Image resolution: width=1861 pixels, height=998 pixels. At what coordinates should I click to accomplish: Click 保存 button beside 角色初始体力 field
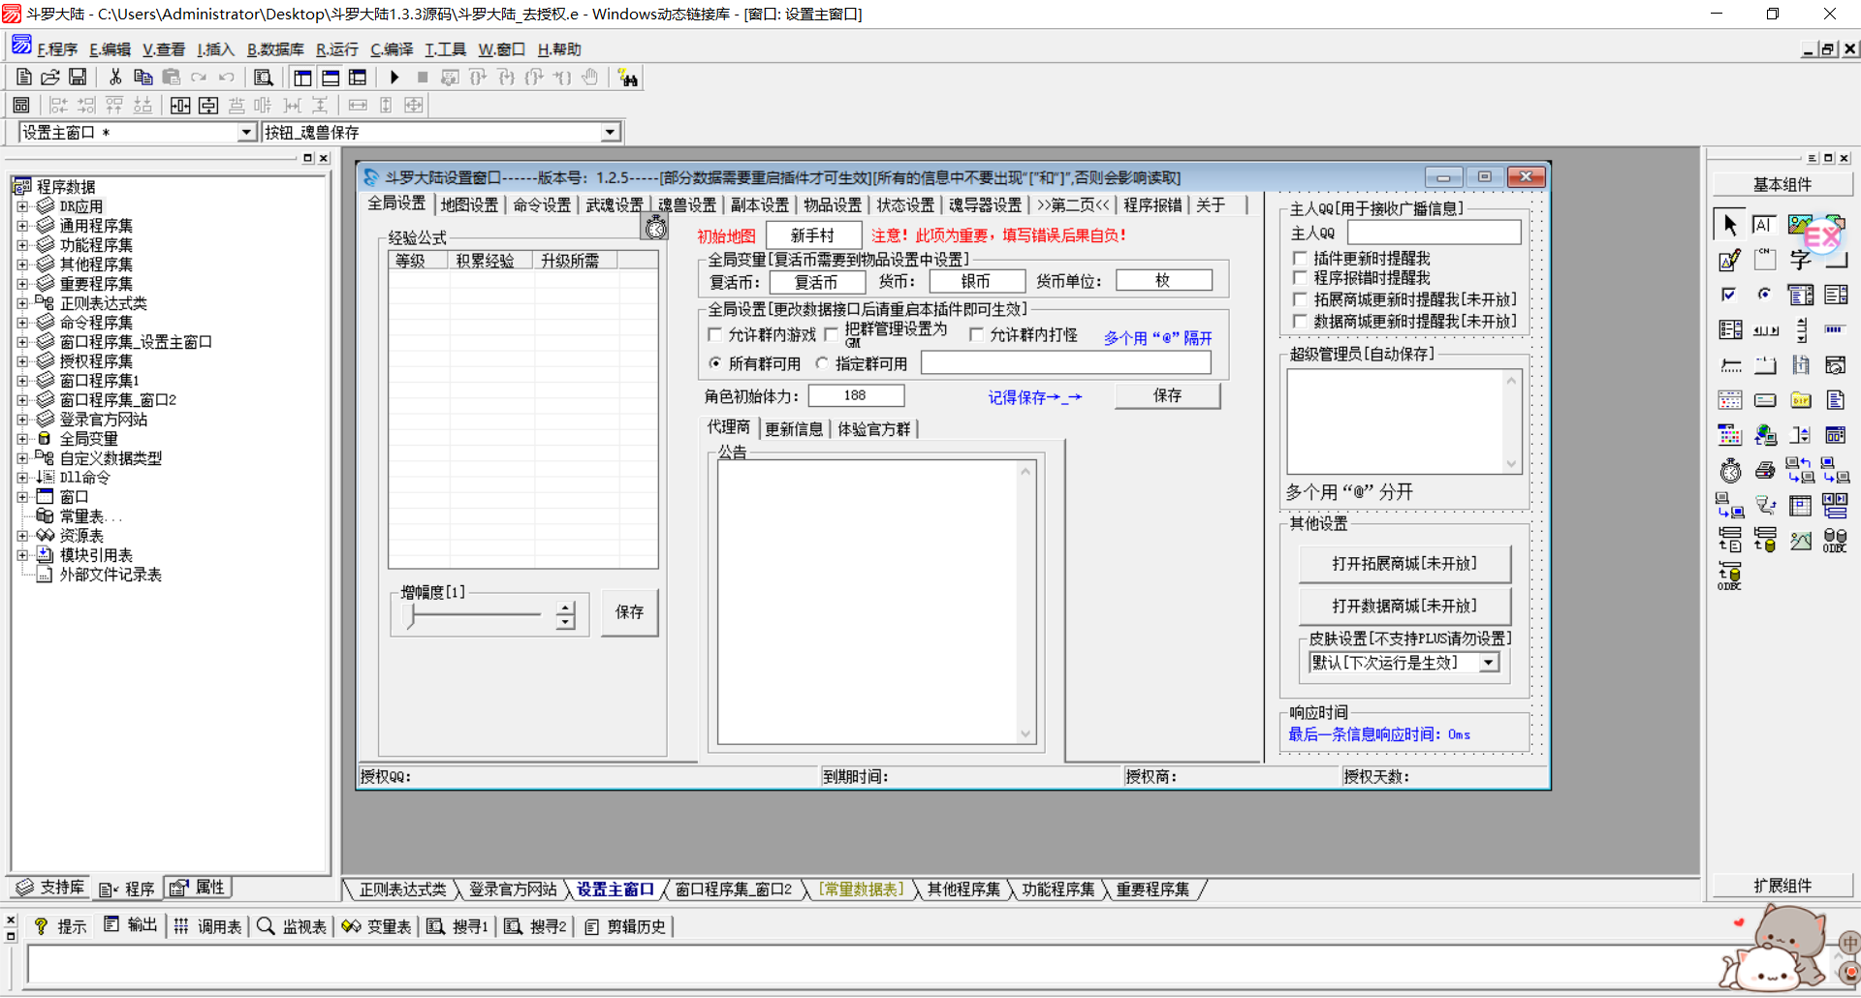coord(1167,396)
